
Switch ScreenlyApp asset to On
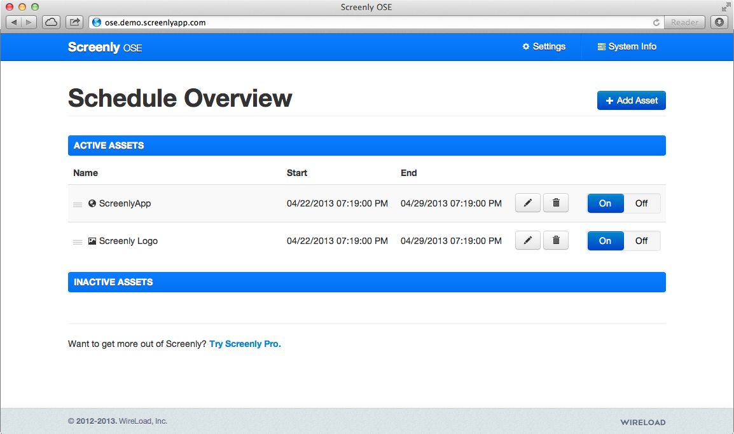pyautogui.click(x=606, y=203)
